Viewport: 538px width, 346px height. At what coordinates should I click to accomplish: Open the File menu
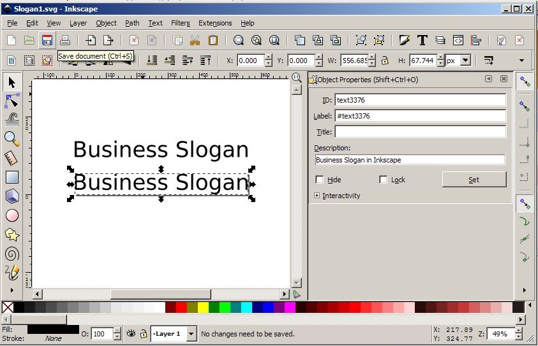(12, 23)
